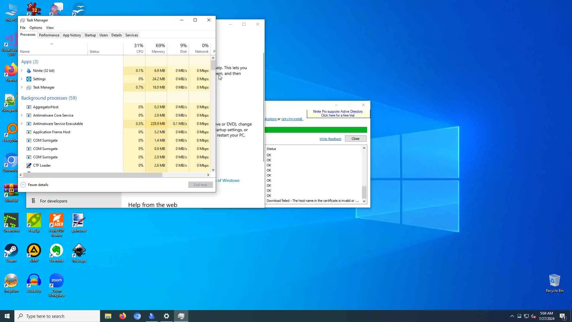The height and width of the screenshot is (322, 572).
Task: Expand the Settings app process row
Action: point(22,79)
